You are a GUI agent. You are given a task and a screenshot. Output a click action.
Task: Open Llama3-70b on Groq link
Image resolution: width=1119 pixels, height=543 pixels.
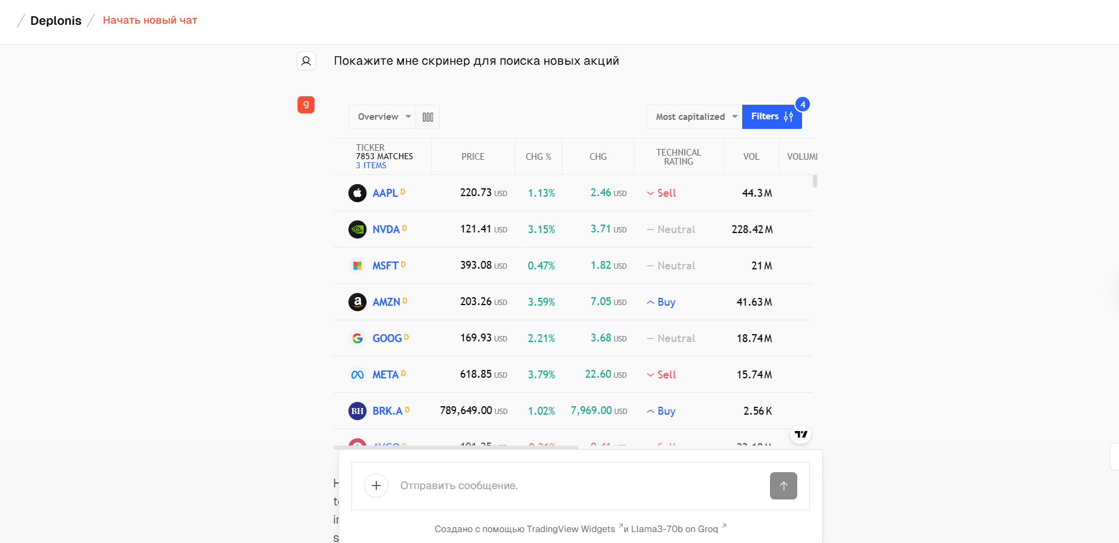674,529
